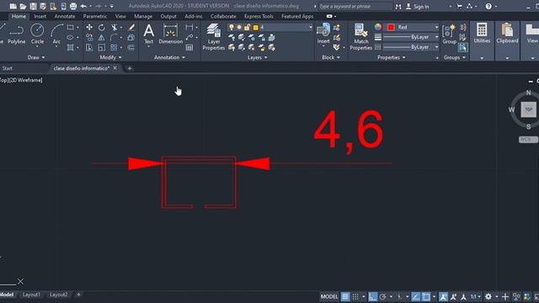Switch to the Annotate ribbon tab
Viewport: 539px width, 303px height.
65,16
